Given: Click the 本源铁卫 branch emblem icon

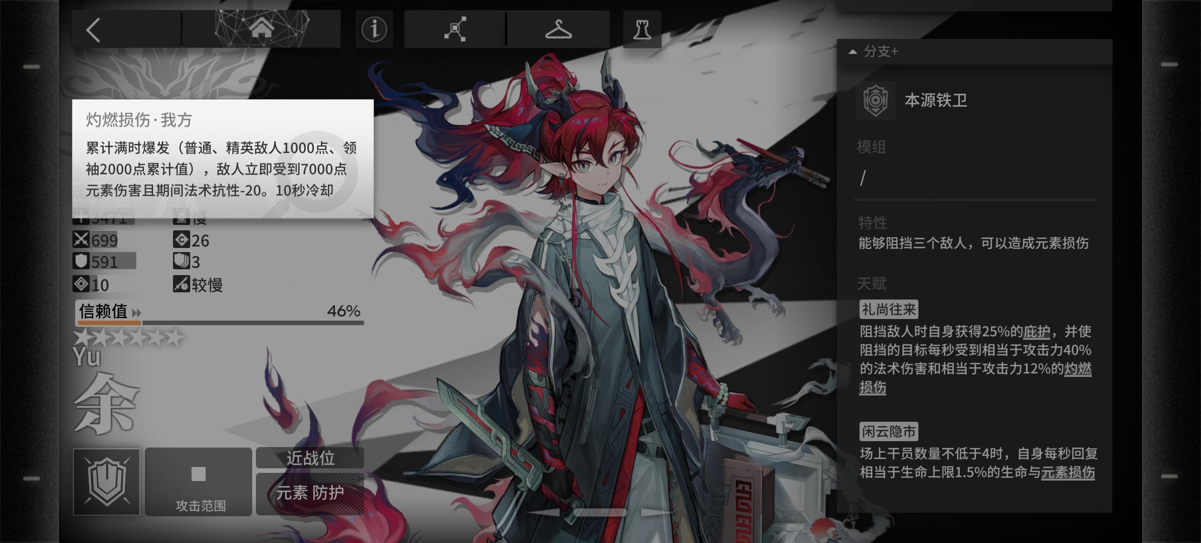Looking at the screenshot, I should 875,100.
